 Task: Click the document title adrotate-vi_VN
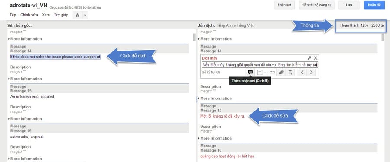[29, 6]
